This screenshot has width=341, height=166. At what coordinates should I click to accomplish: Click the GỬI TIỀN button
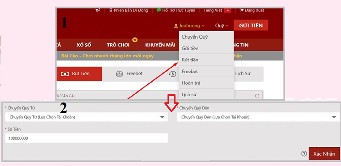coord(251,26)
